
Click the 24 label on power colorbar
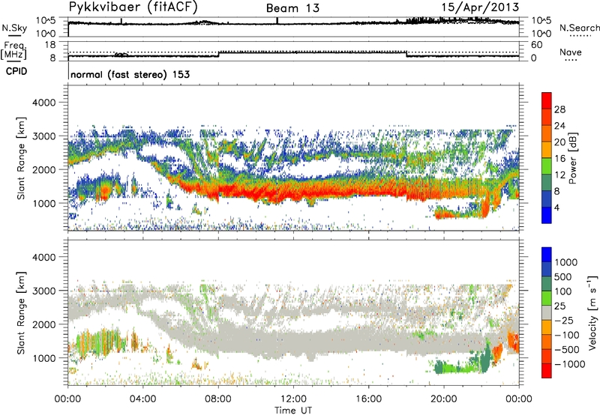tap(559, 126)
